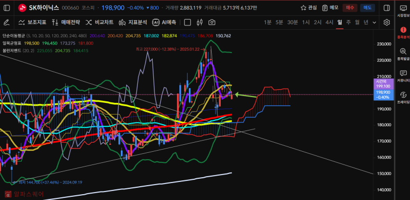Click the 000660 stock code
410x200 pixels.
[70, 8]
